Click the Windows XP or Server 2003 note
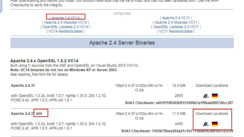Viewport: 244px width, 137px height. click(x=63, y=70)
